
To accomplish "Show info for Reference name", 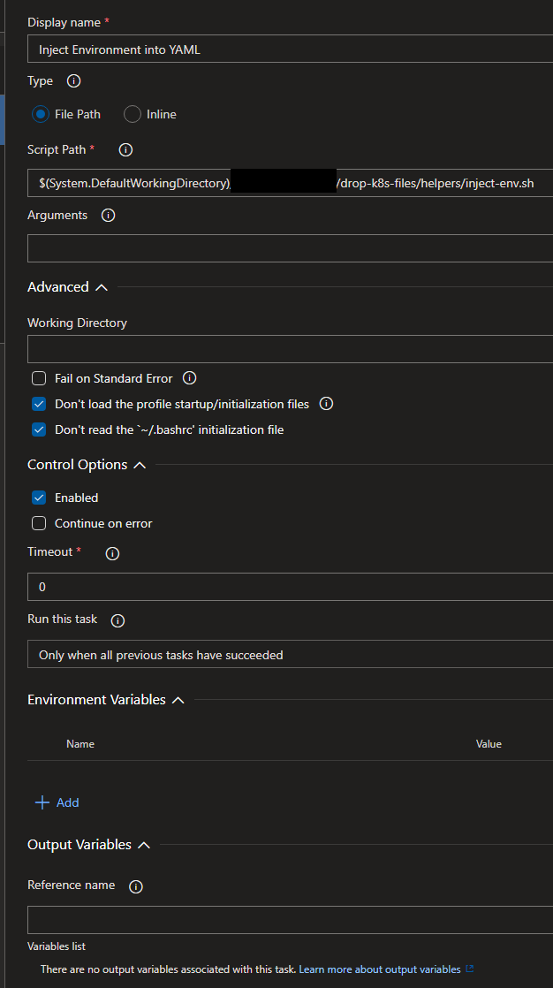I will pyautogui.click(x=135, y=887).
